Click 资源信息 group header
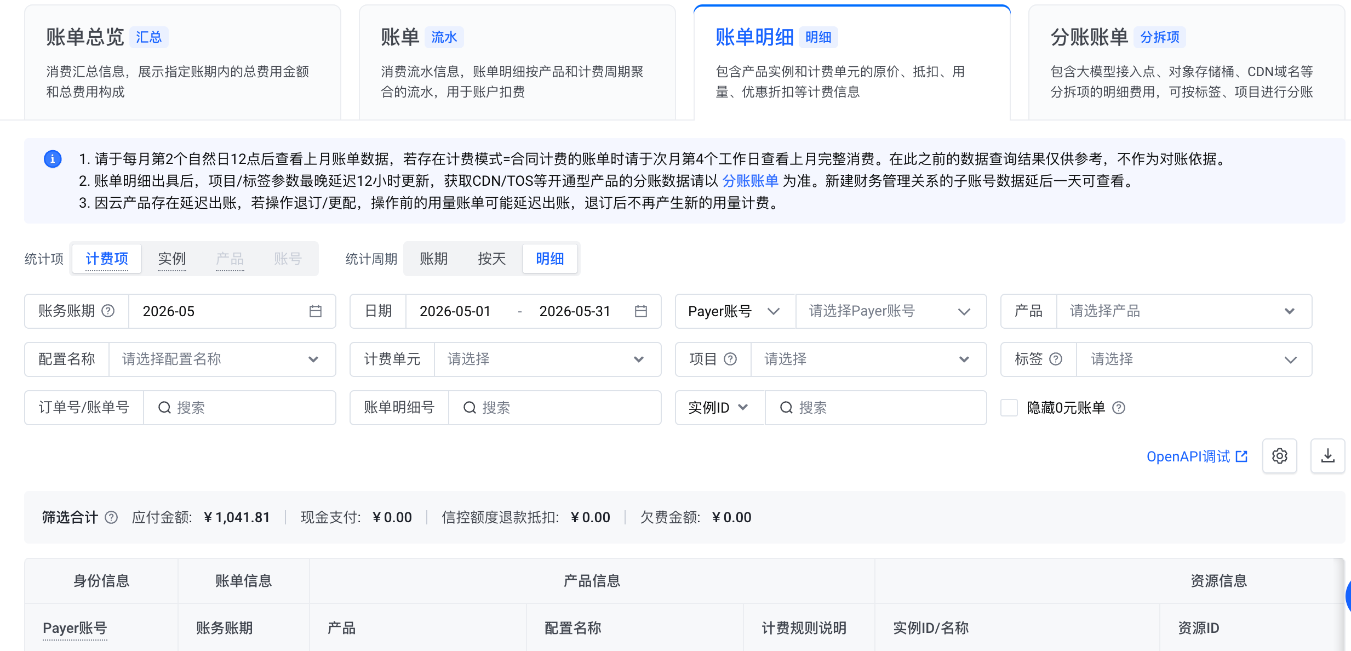The width and height of the screenshot is (1351, 651). pos(1218,581)
